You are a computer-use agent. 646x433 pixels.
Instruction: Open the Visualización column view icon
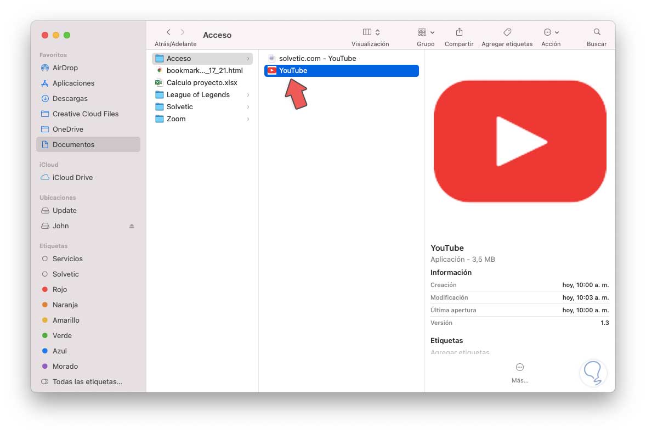tap(367, 32)
